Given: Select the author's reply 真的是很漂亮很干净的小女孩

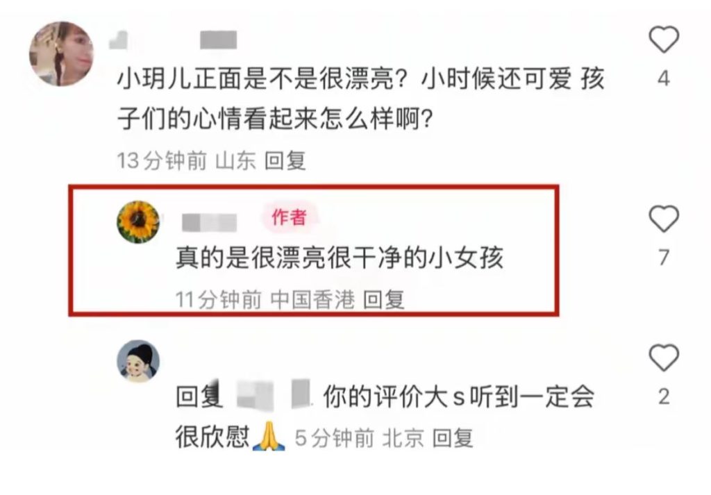Looking at the screenshot, I should click(x=340, y=258).
